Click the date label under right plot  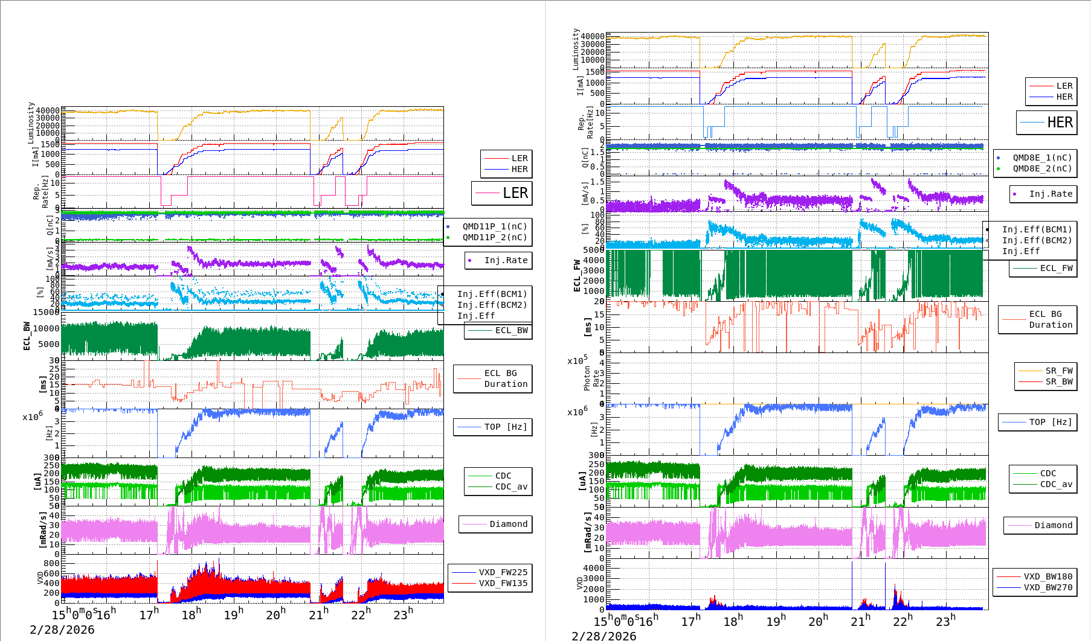(x=604, y=636)
